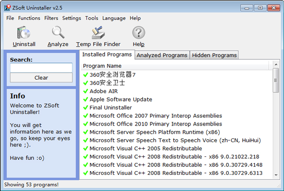
Task: Open the Language menu
Action: (x=114, y=18)
